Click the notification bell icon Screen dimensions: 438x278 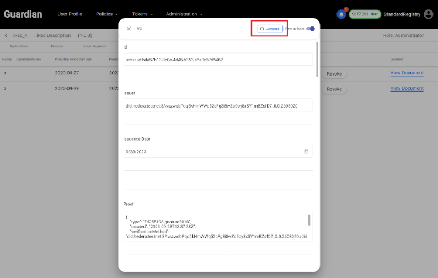[341, 14]
